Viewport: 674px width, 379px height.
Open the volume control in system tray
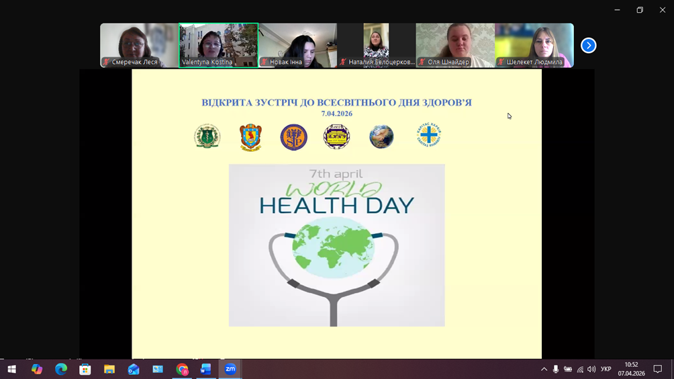591,369
